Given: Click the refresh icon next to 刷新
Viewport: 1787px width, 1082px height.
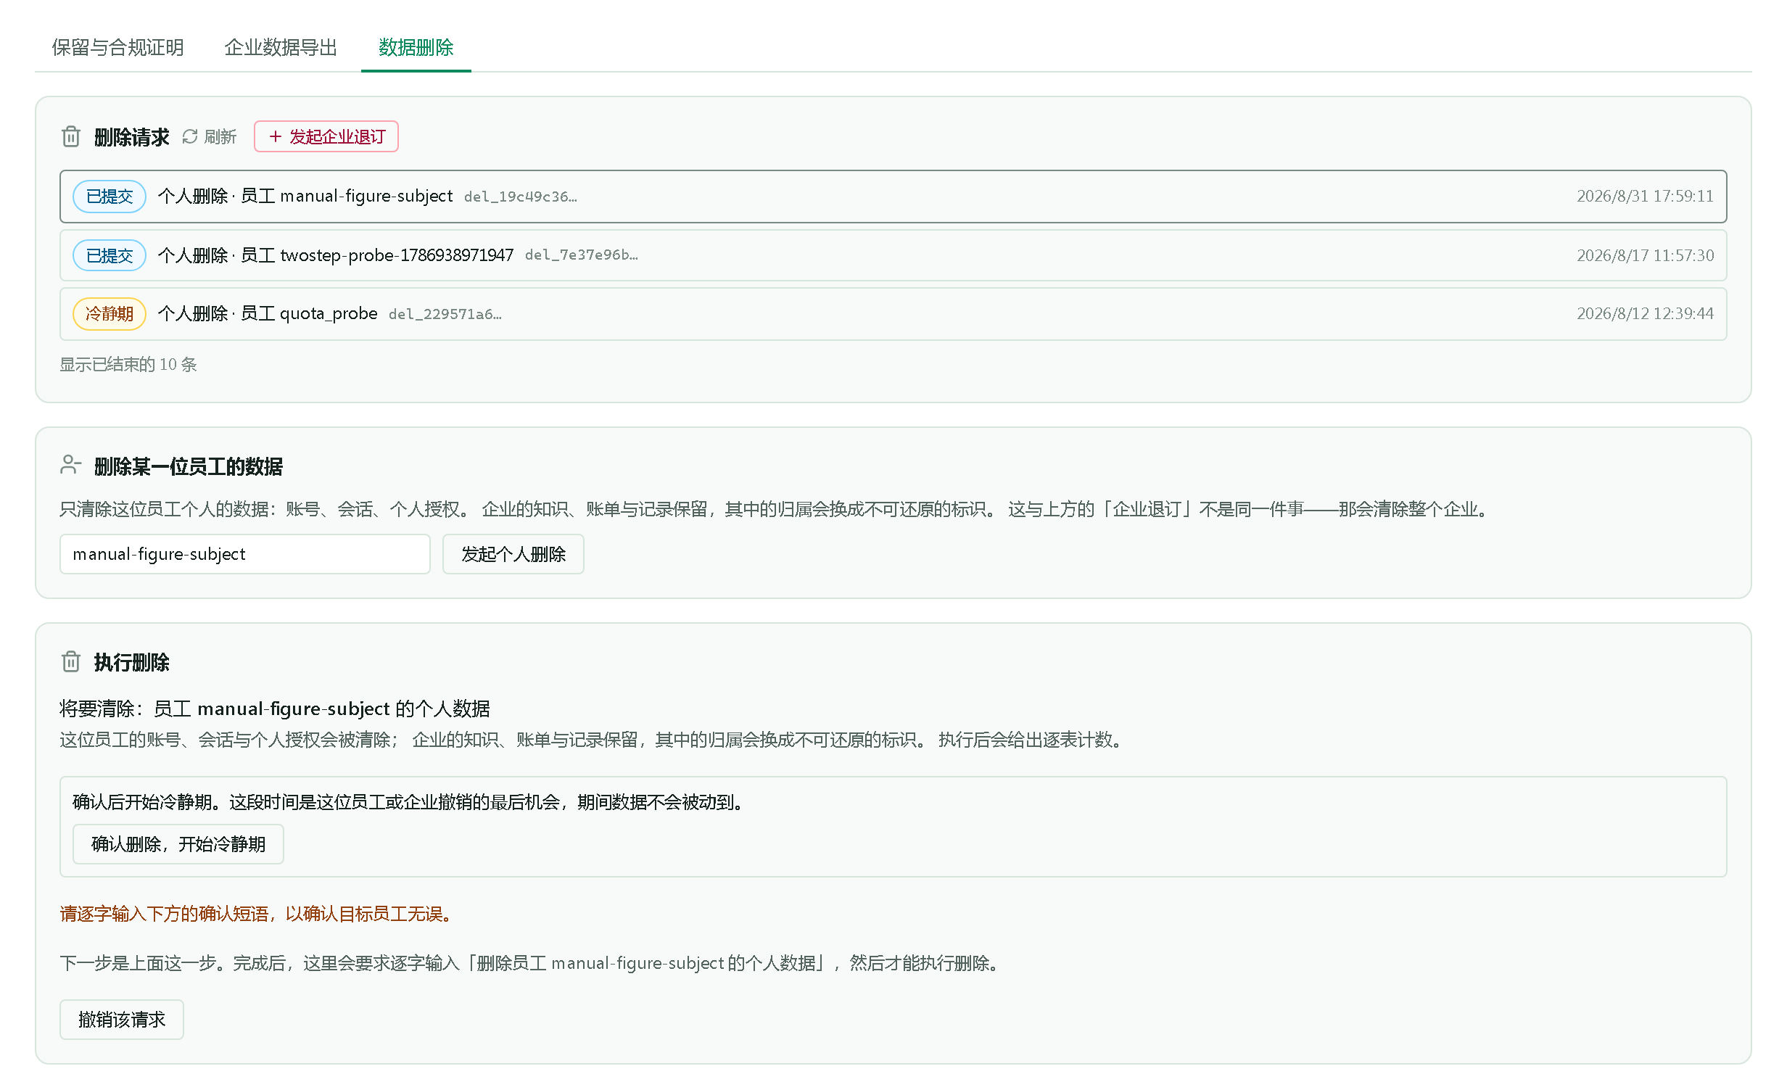Looking at the screenshot, I should 190,136.
